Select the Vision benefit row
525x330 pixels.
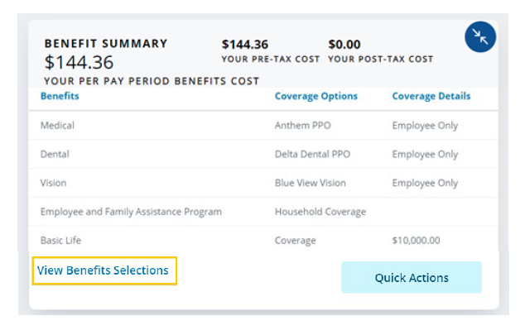263,183
